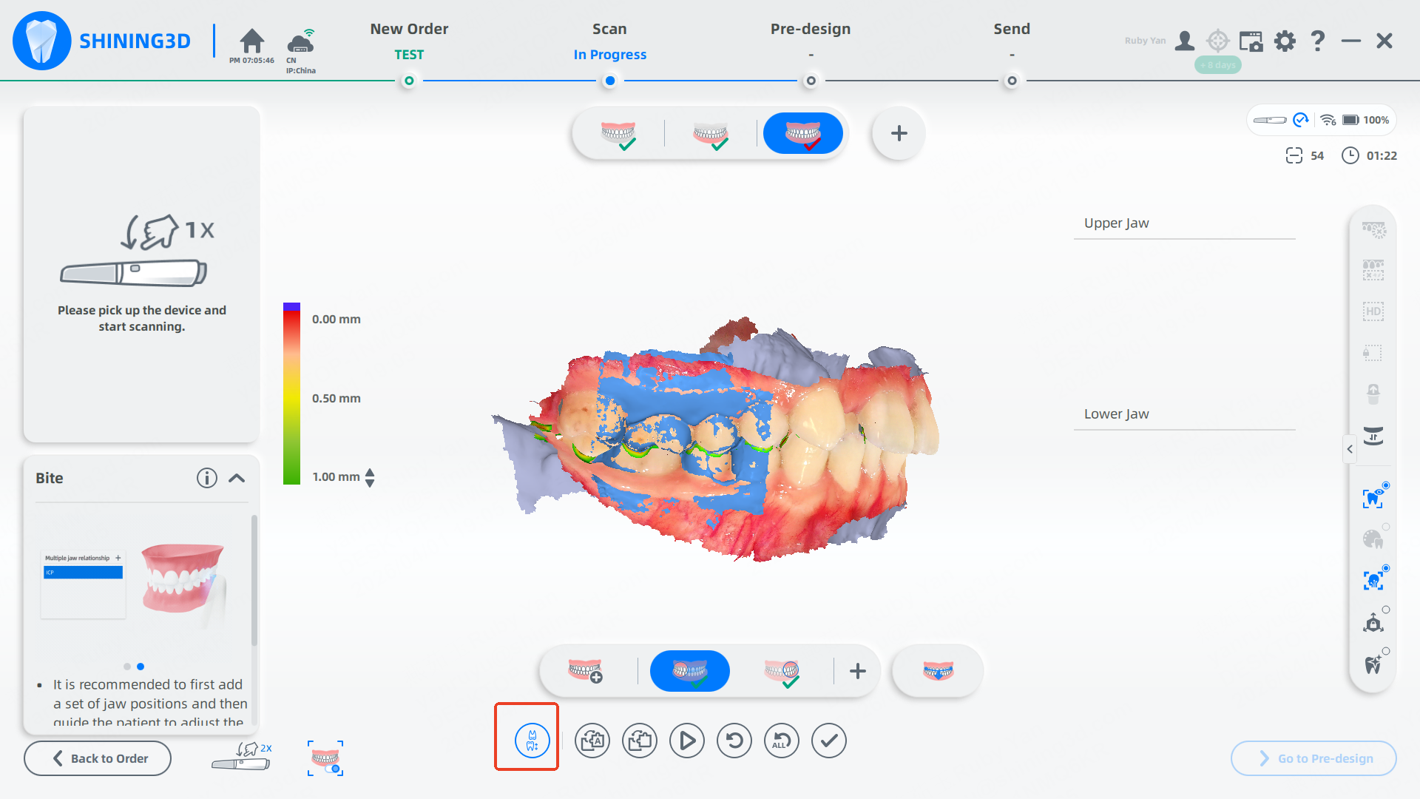Click the bite distance color scale bar
Image resolution: width=1420 pixels, height=799 pixels.
point(291,394)
